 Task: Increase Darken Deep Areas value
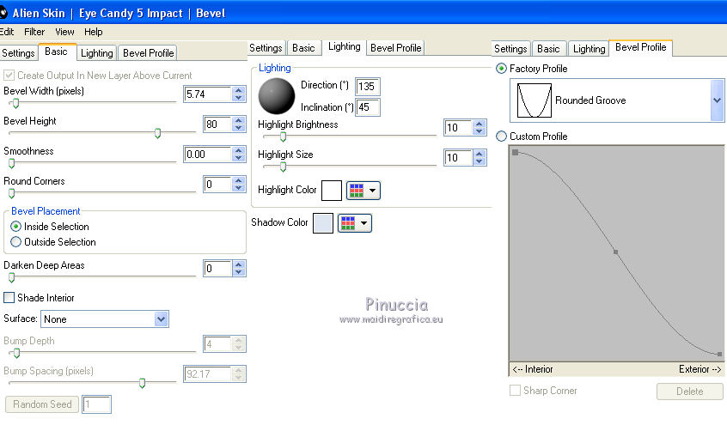(x=239, y=264)
